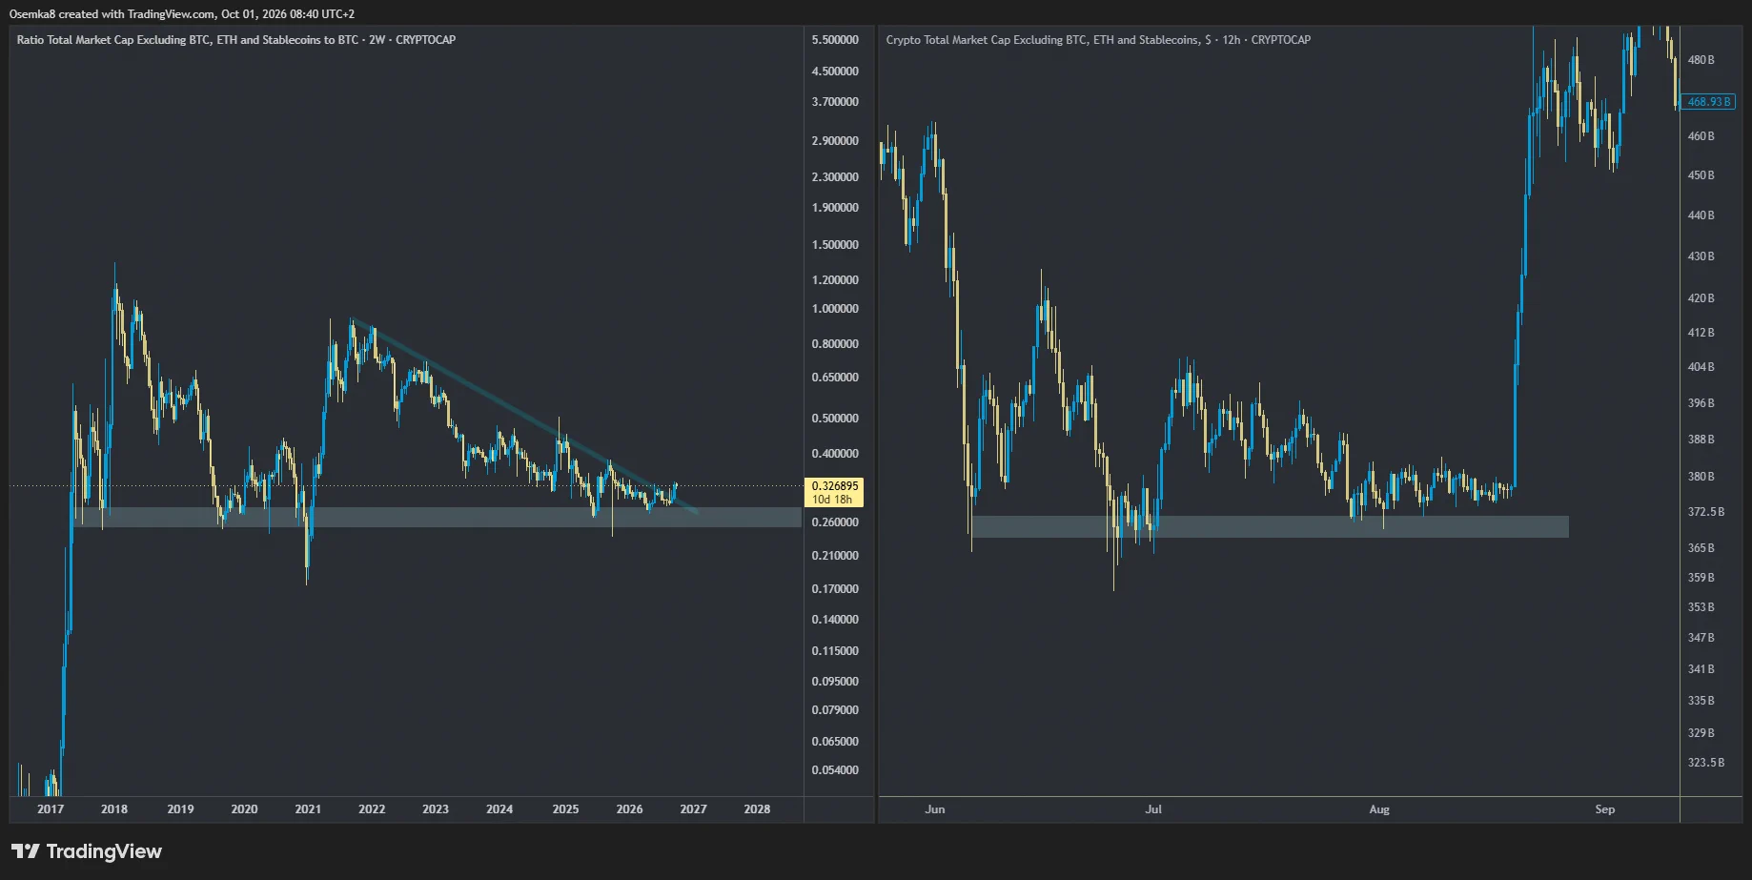Click the 0.326895 current price label
Viewport: 1752px width, 880px height.
pos(835,486)
